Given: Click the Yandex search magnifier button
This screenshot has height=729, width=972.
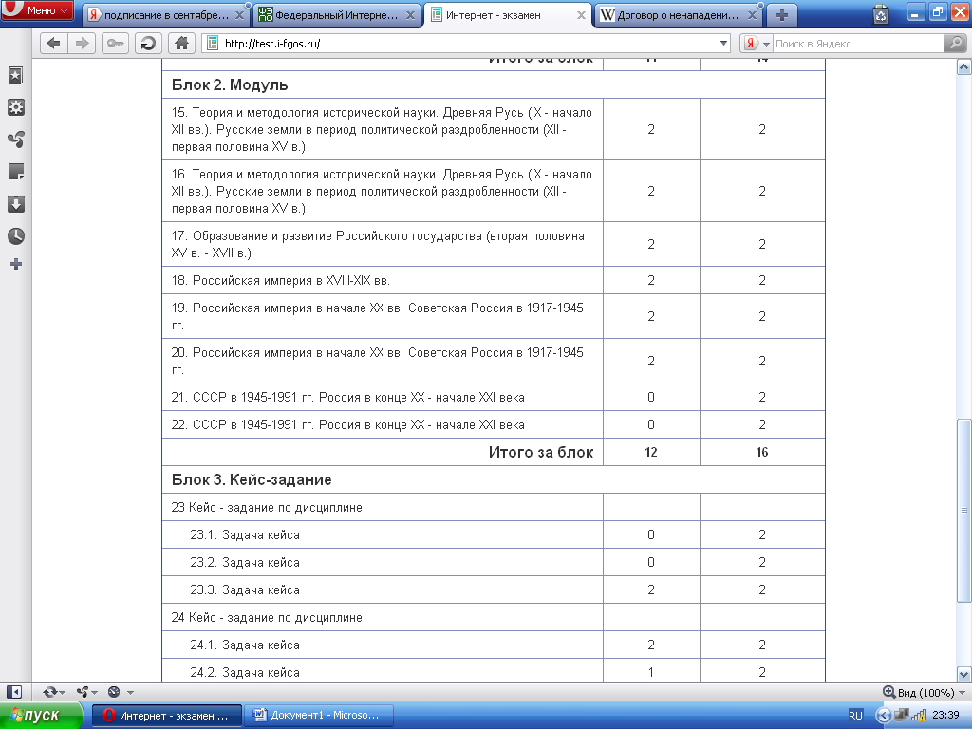Looking at the screenshot, I should pyautogui.click(x=955, y=44).
